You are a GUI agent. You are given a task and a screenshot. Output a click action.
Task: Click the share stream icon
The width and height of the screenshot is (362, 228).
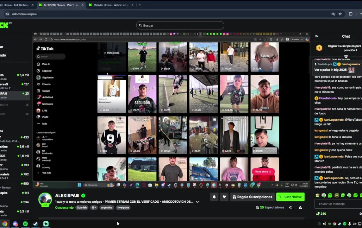(x=290, y=207)
